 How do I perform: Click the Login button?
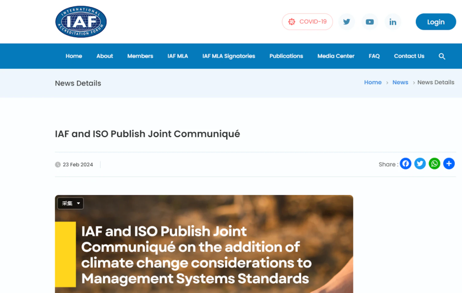click(436, 21)
